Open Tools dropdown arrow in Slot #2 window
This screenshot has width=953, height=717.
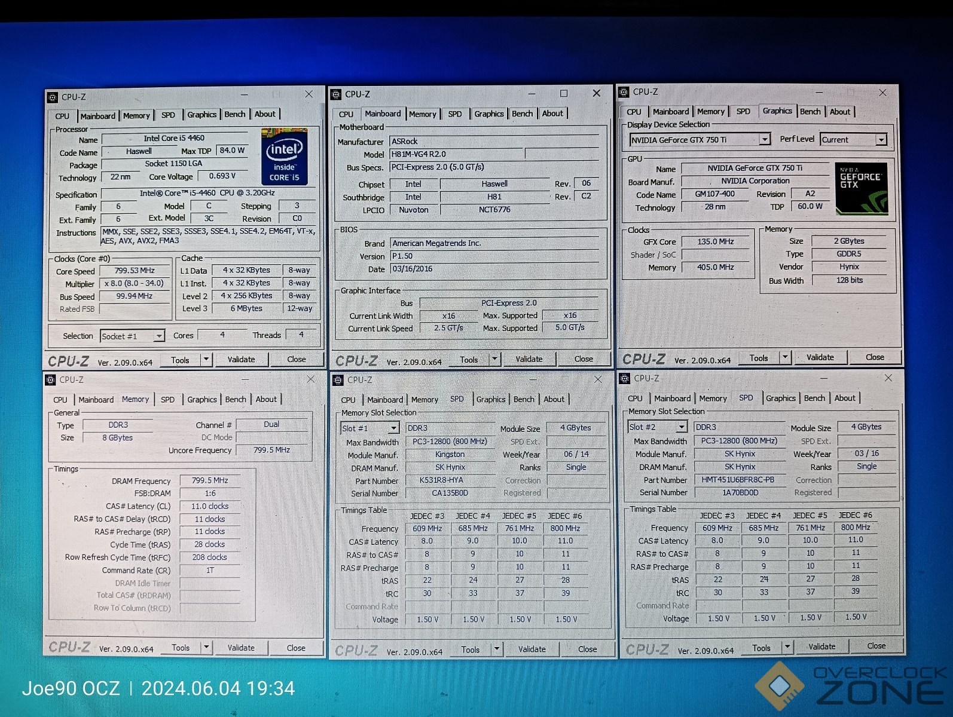pyautogui.click(x=787, y=646)
